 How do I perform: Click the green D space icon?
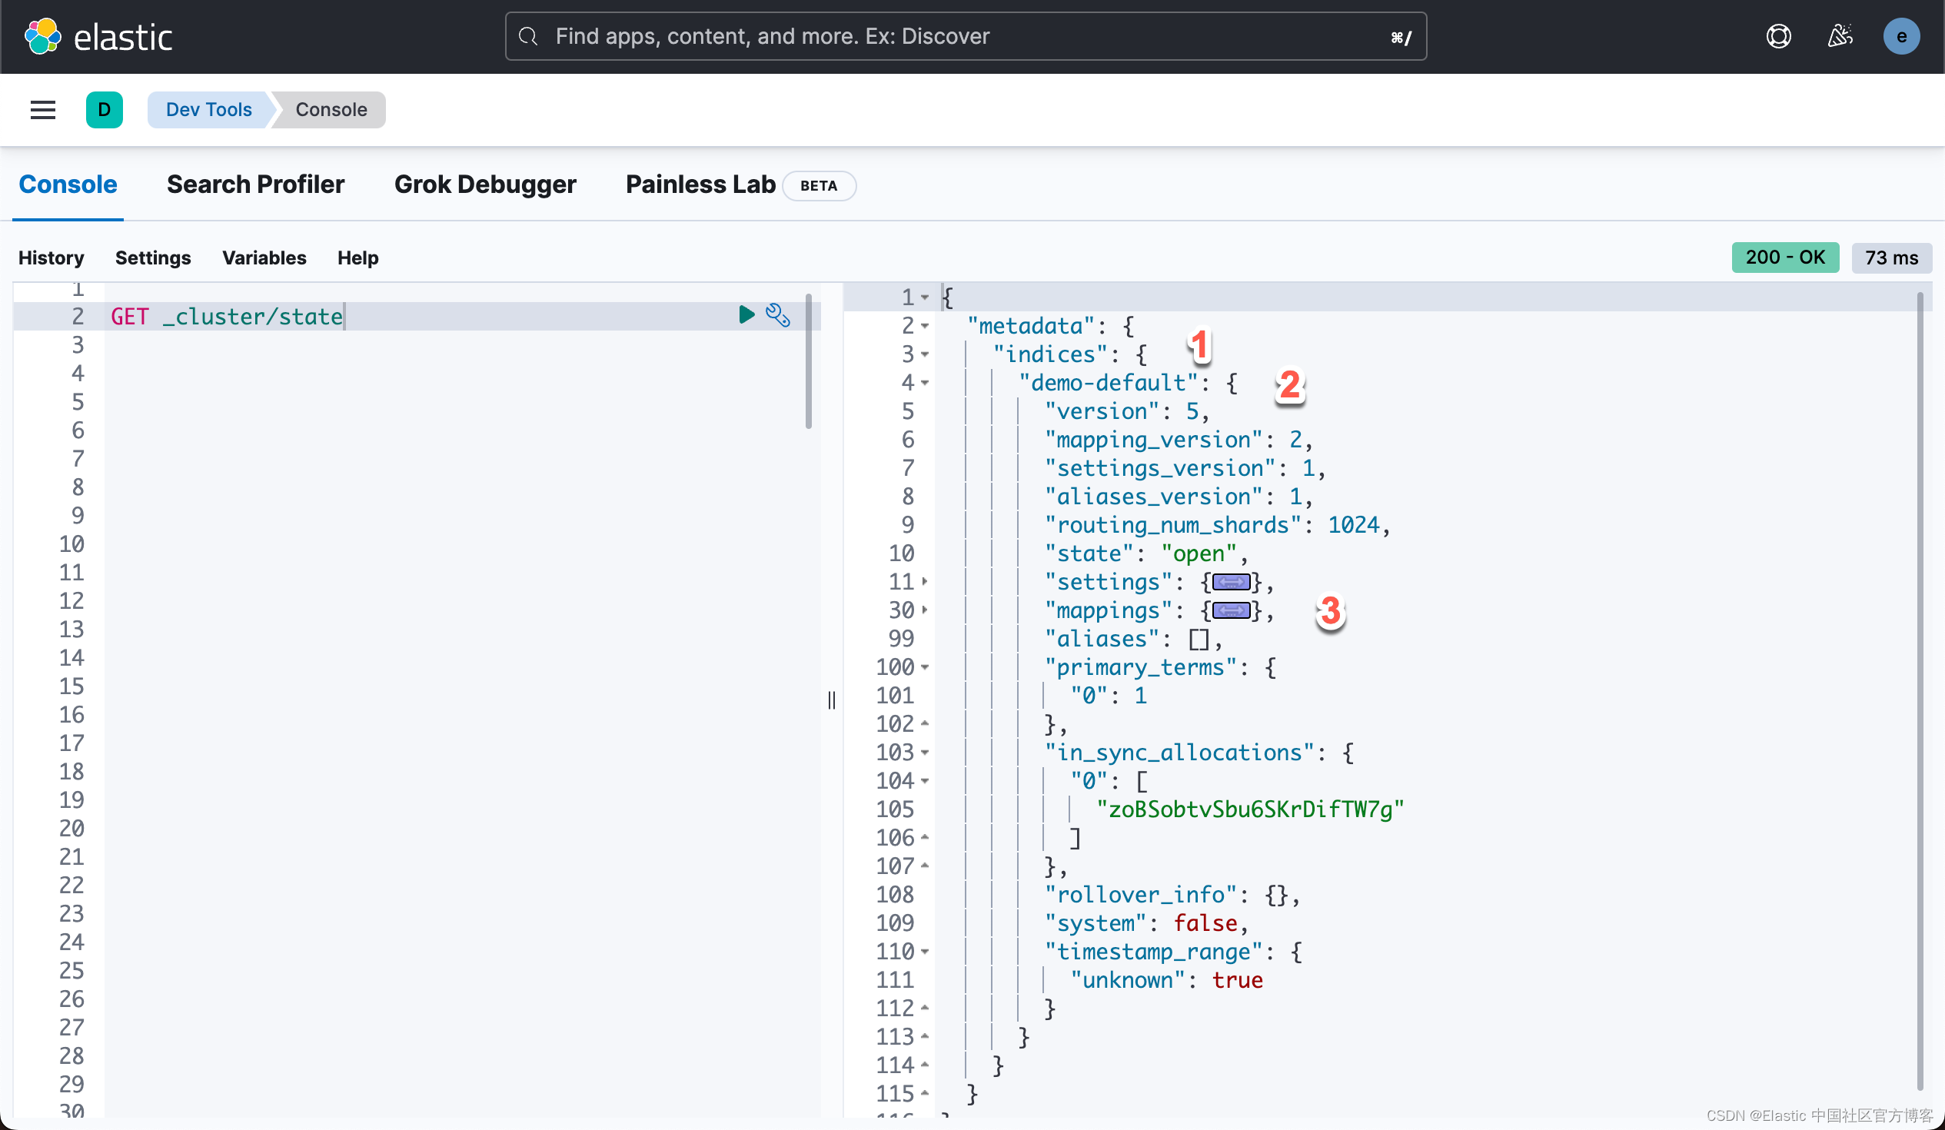click(x=105, y=110)
